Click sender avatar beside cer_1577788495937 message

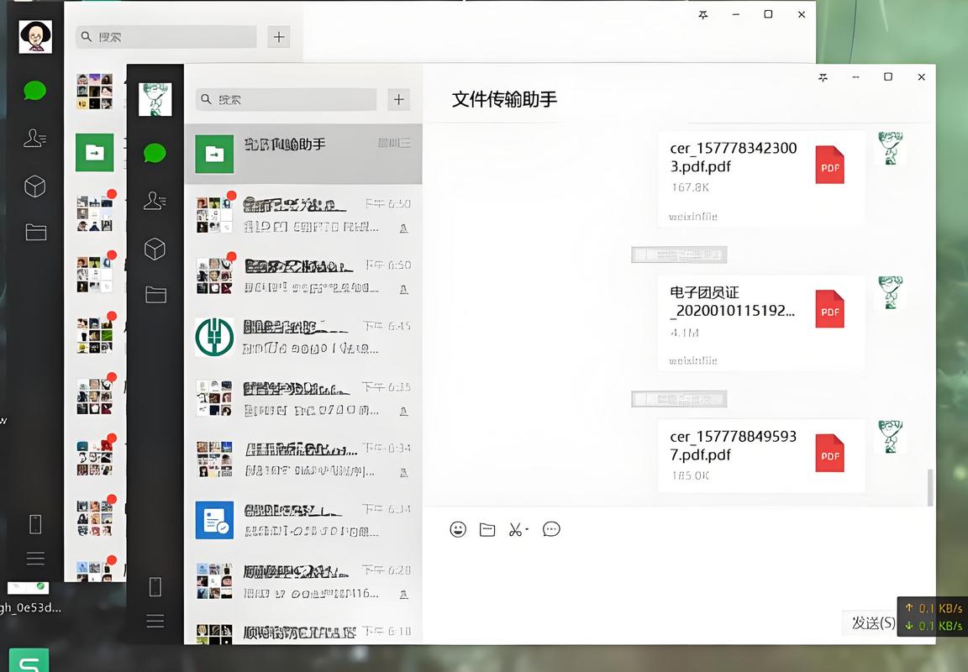890,437
